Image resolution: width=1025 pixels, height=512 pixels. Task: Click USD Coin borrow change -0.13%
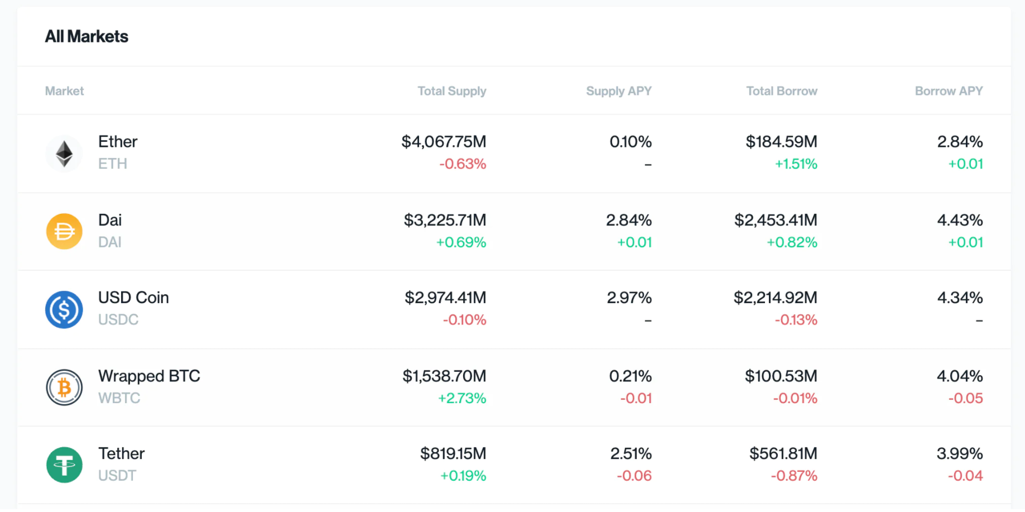coord(796,320)
